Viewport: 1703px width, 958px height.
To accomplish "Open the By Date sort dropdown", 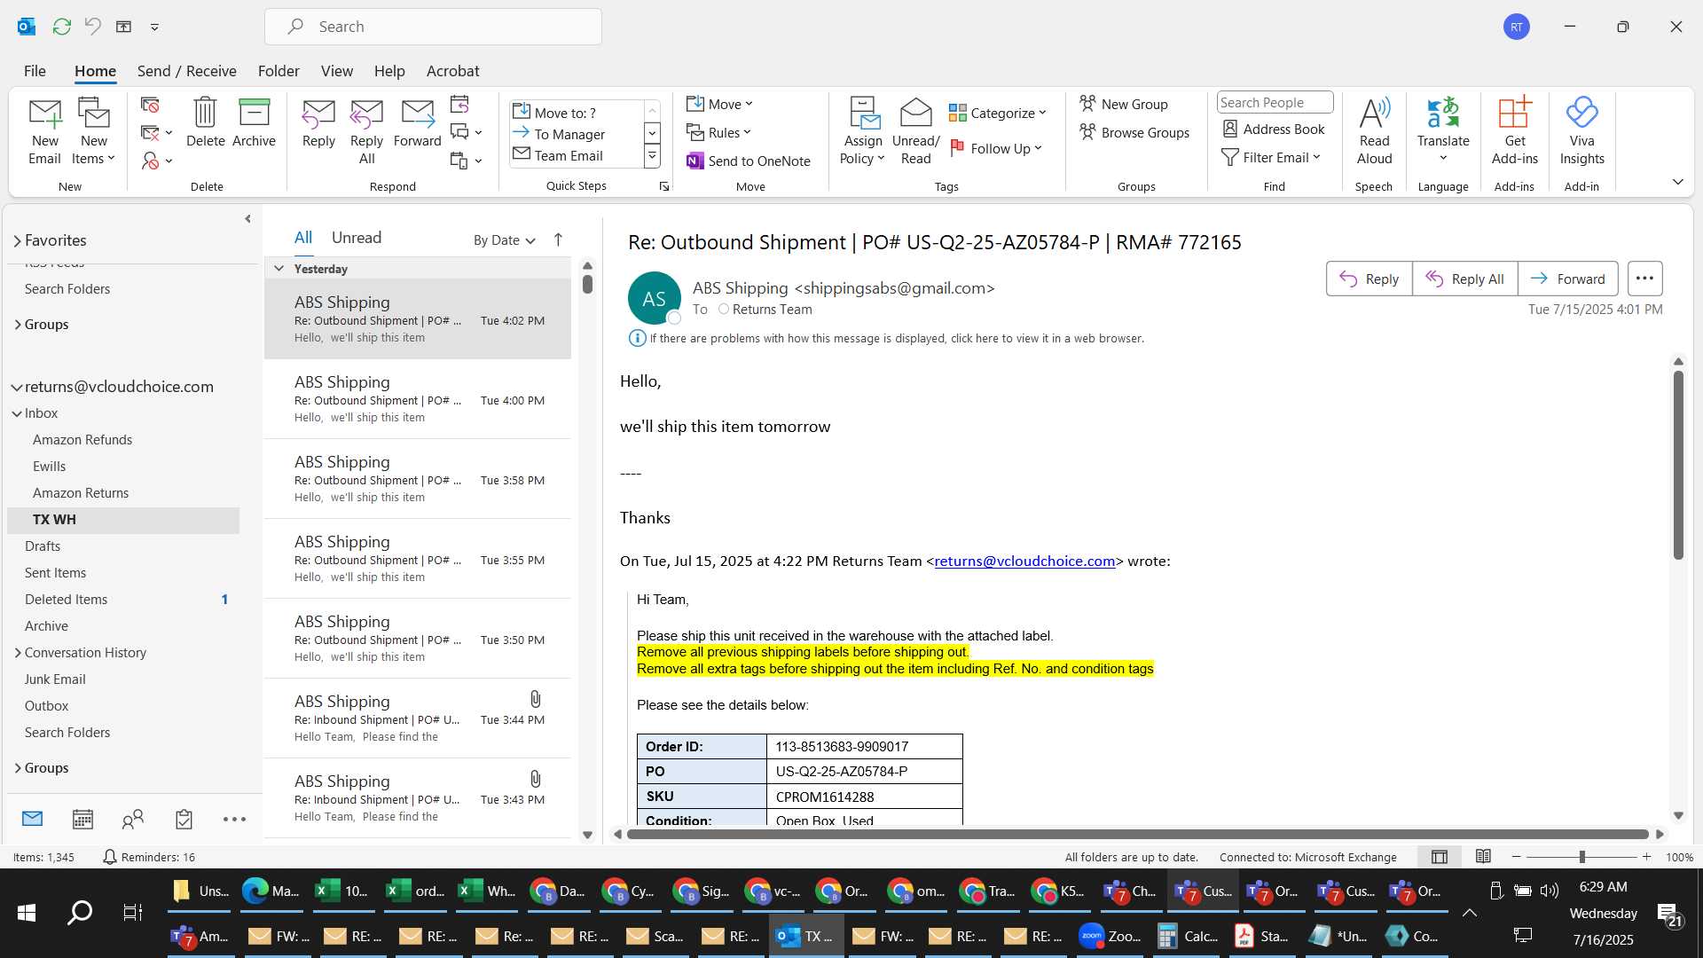I will coord(504,239).
